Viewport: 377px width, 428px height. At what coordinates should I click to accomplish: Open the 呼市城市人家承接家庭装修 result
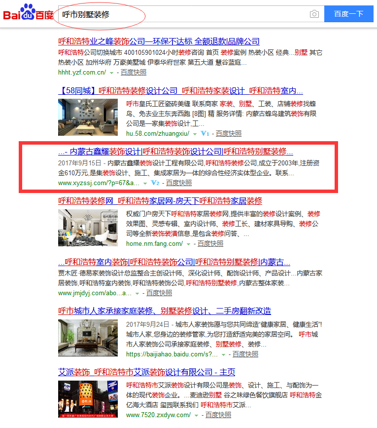pos(165,311)
